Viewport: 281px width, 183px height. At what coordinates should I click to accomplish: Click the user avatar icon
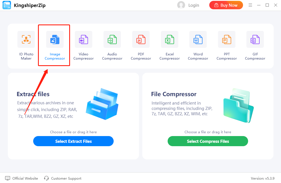click(x=181, y=5)
